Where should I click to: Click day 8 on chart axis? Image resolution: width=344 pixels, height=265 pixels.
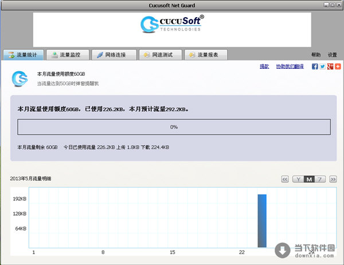(103, 252)
